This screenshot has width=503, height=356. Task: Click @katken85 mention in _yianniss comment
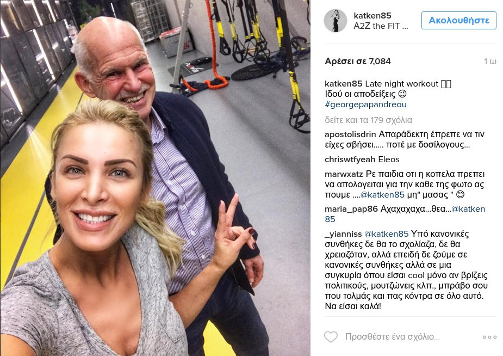coord(387,234)
